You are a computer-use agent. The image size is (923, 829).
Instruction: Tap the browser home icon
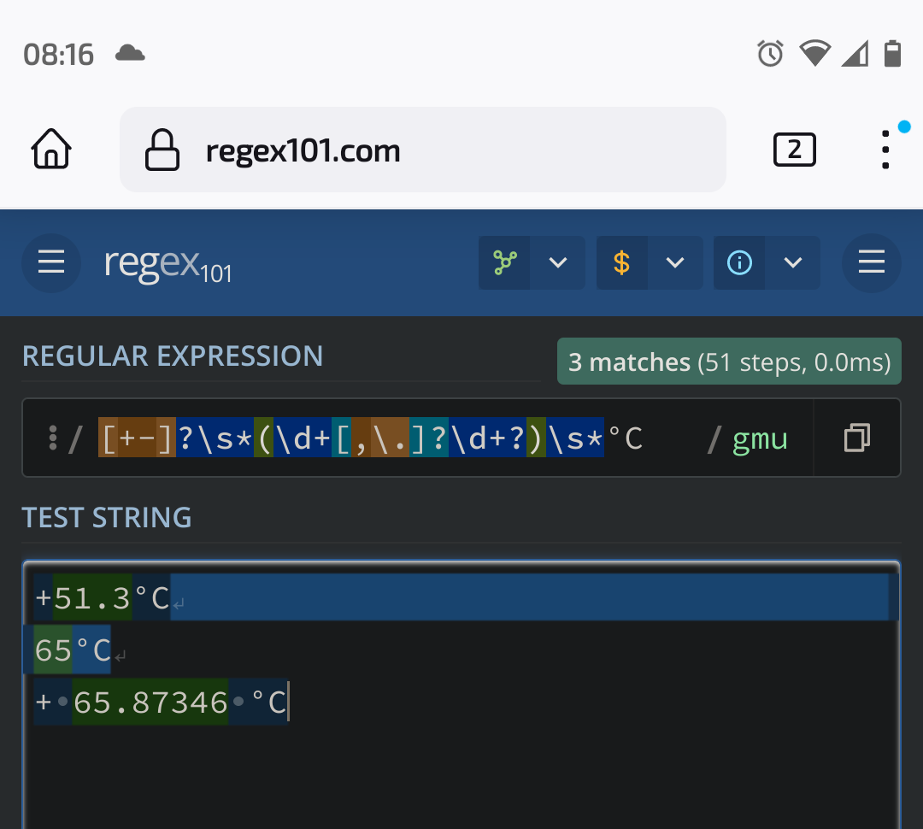pyautogui.click(x=51, y=150)
